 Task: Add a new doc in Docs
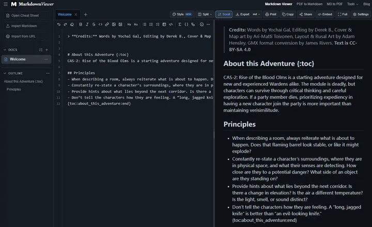(x=47, y=50)
